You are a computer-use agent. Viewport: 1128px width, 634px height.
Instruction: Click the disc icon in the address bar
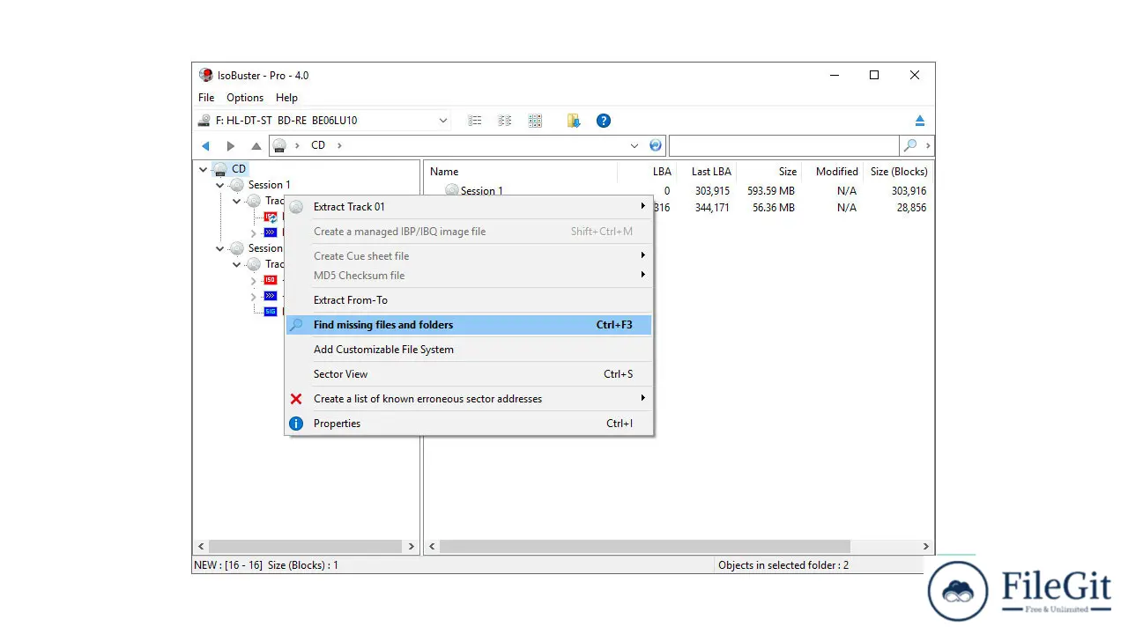279,145
